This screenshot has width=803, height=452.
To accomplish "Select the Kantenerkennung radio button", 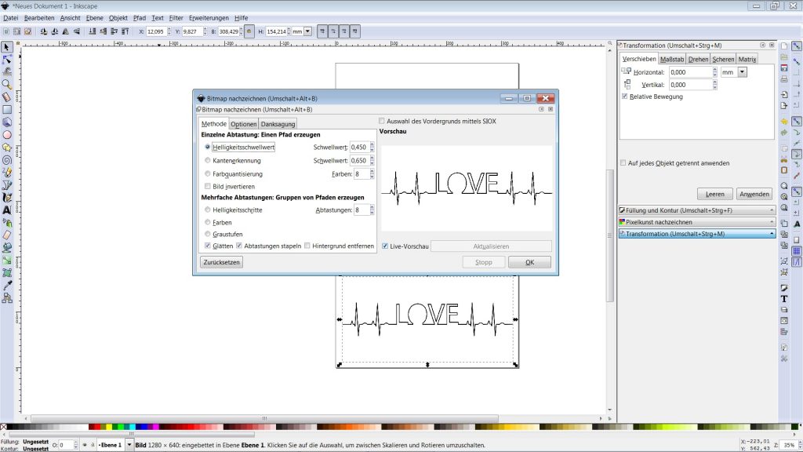I will 207,160.
